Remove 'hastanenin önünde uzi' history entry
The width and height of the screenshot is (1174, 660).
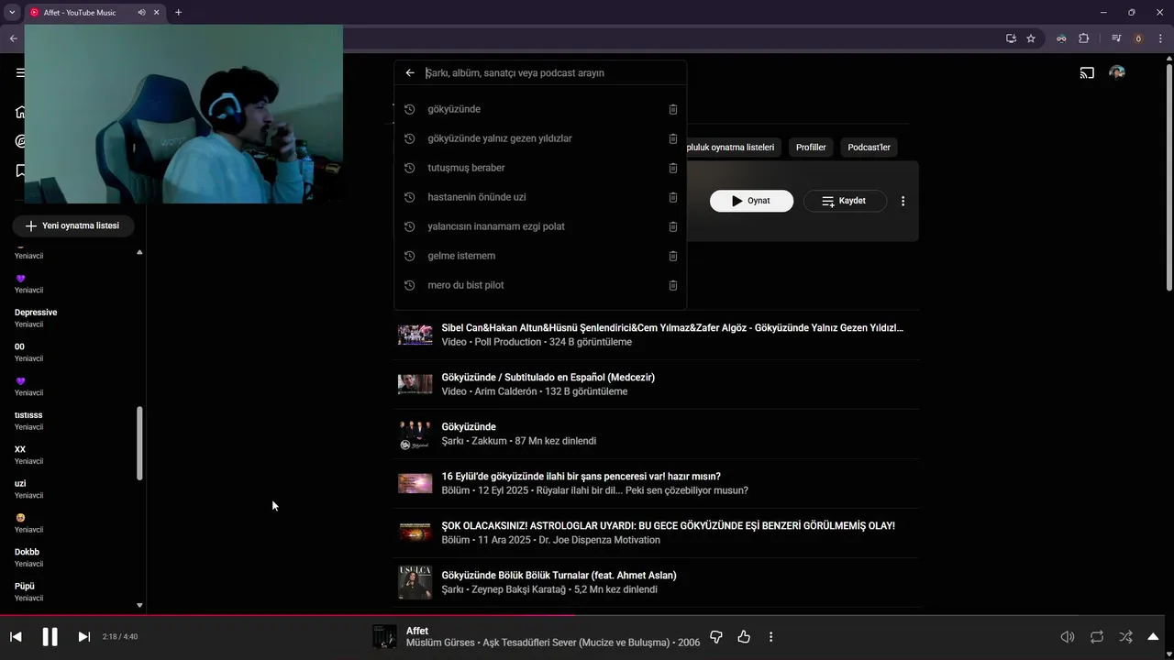(672, 197)
